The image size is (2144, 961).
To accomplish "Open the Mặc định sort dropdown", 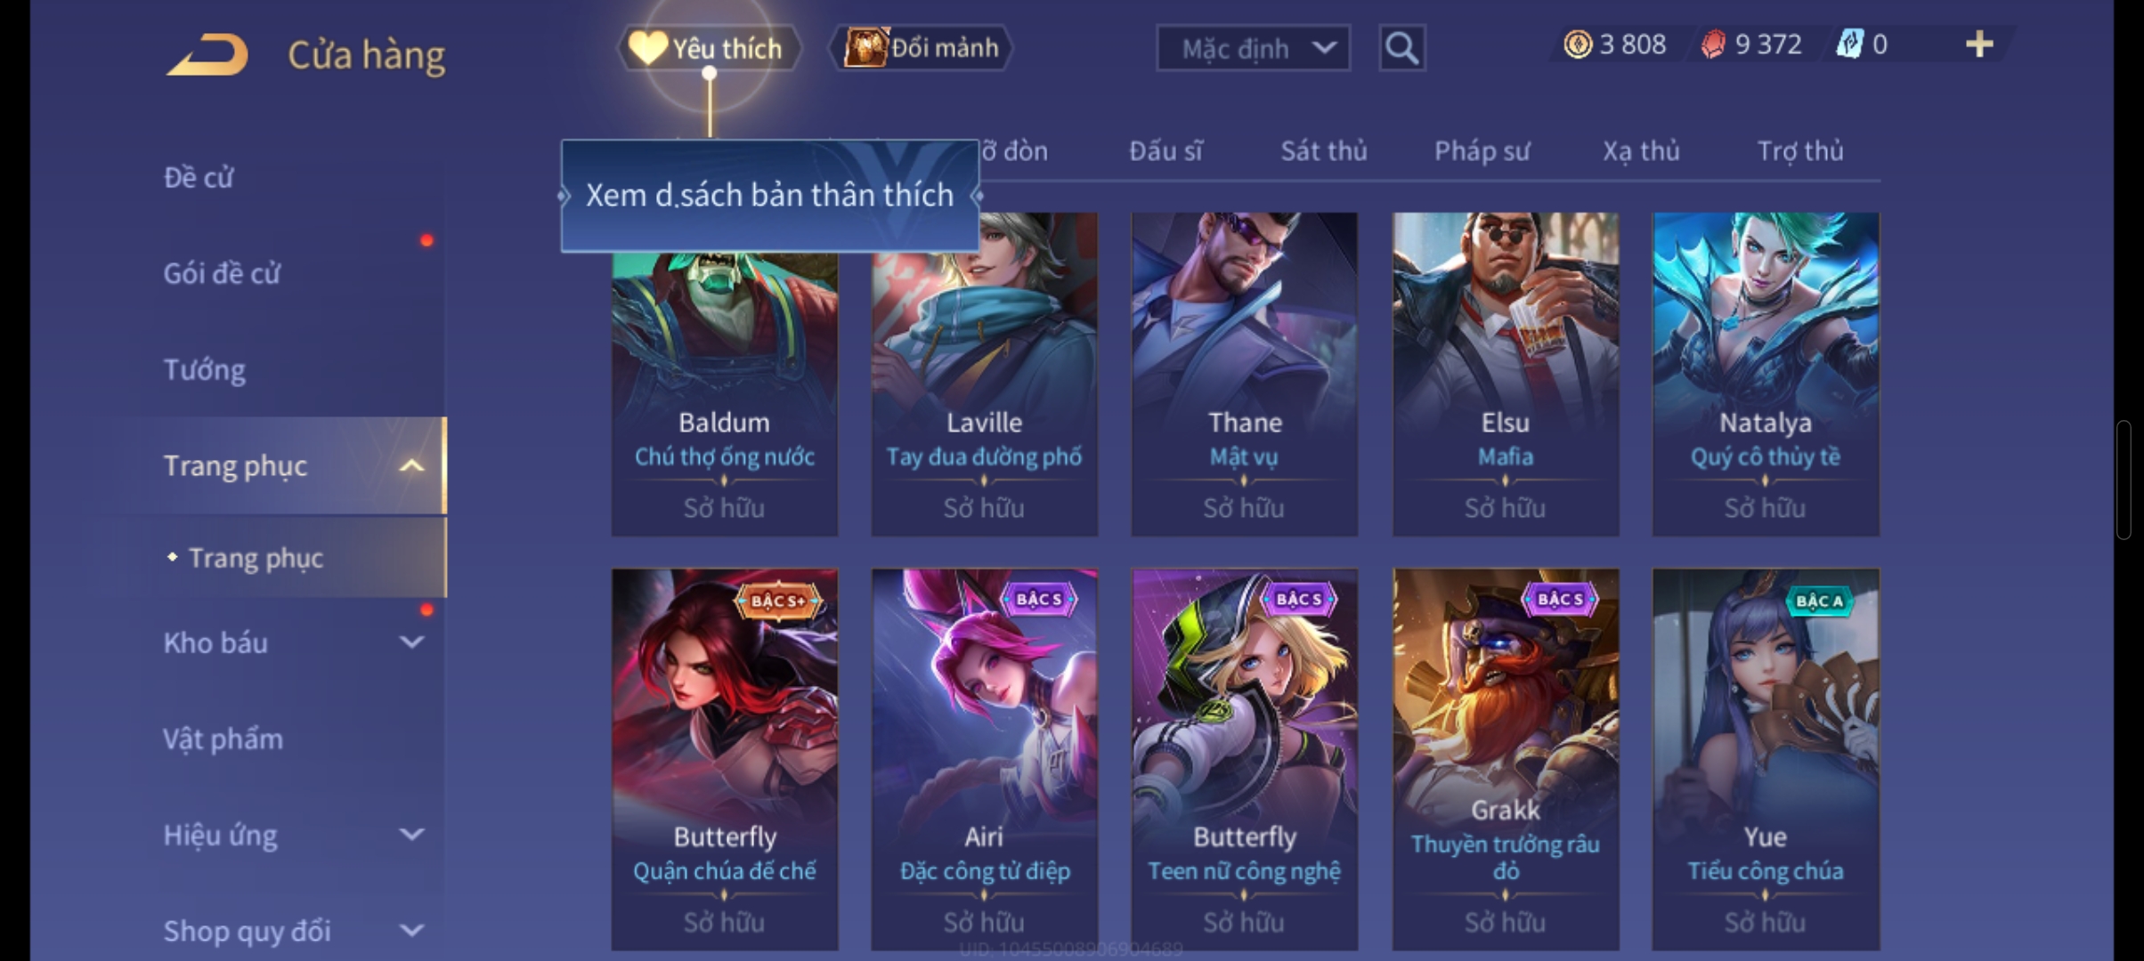I will click(1253, 48).
